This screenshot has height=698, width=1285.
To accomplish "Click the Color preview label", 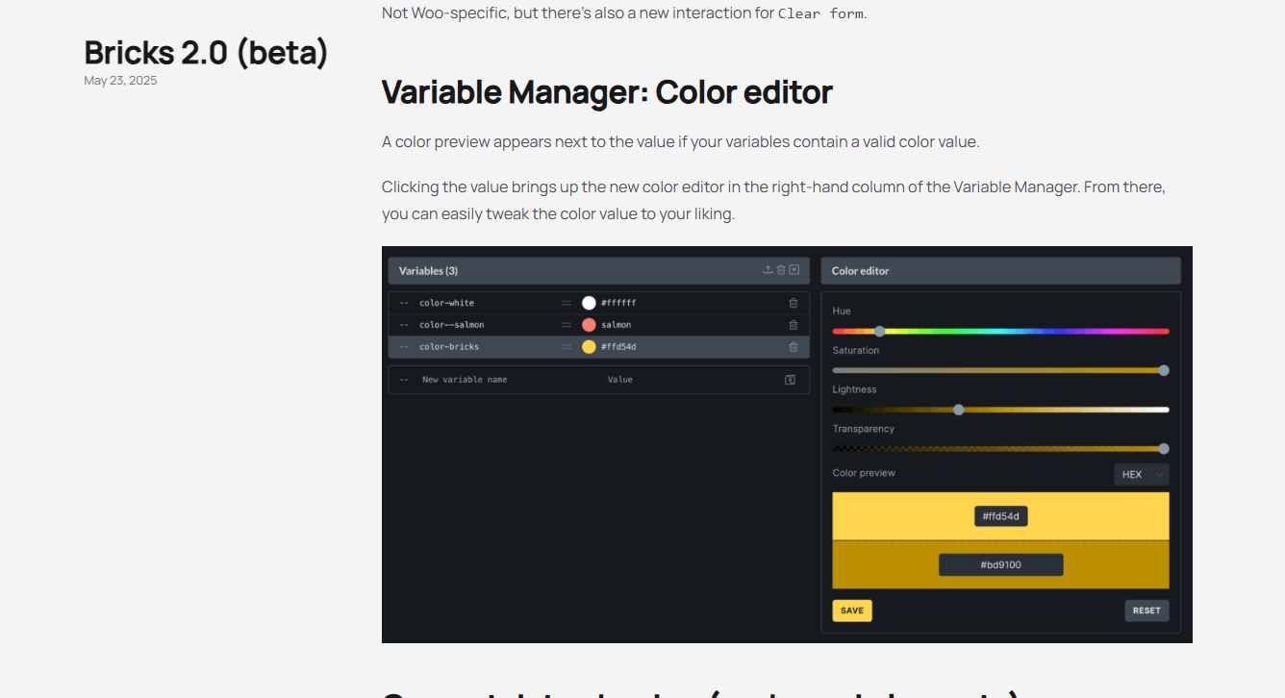I will tap(864, 473).
